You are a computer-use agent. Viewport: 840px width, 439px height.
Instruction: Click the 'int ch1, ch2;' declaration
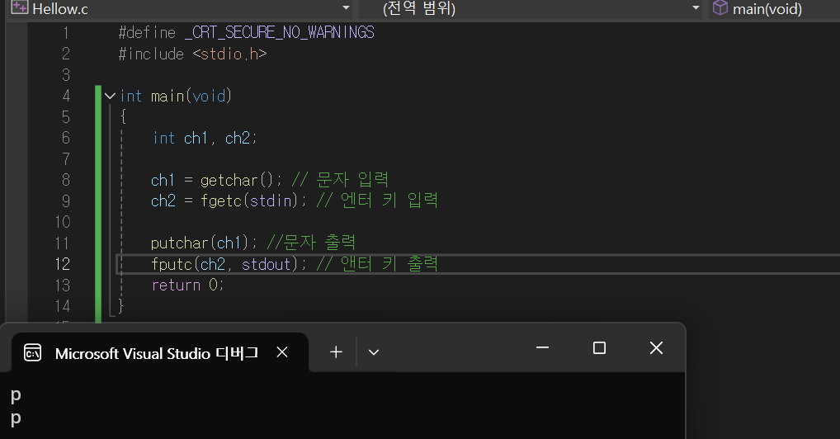tap(205, 139)
